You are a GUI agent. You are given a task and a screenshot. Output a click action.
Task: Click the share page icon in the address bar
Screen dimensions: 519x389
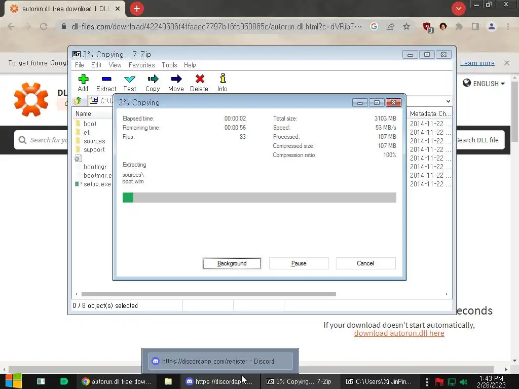pyautogui.click(x=390, y=26)
